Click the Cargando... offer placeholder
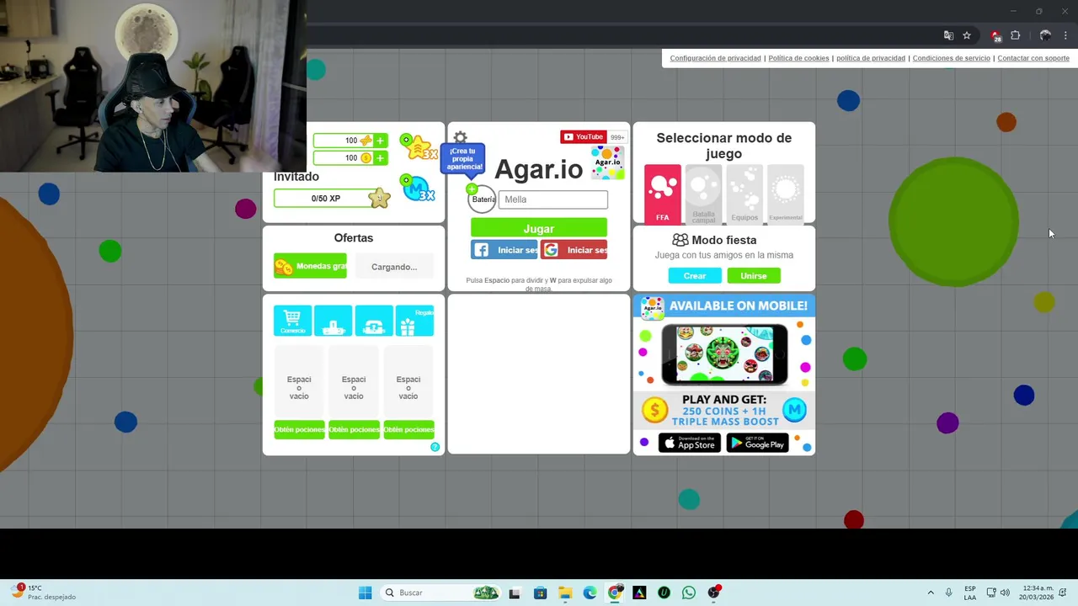Screen dimensions: 1078x606 [x=394, y=266]
